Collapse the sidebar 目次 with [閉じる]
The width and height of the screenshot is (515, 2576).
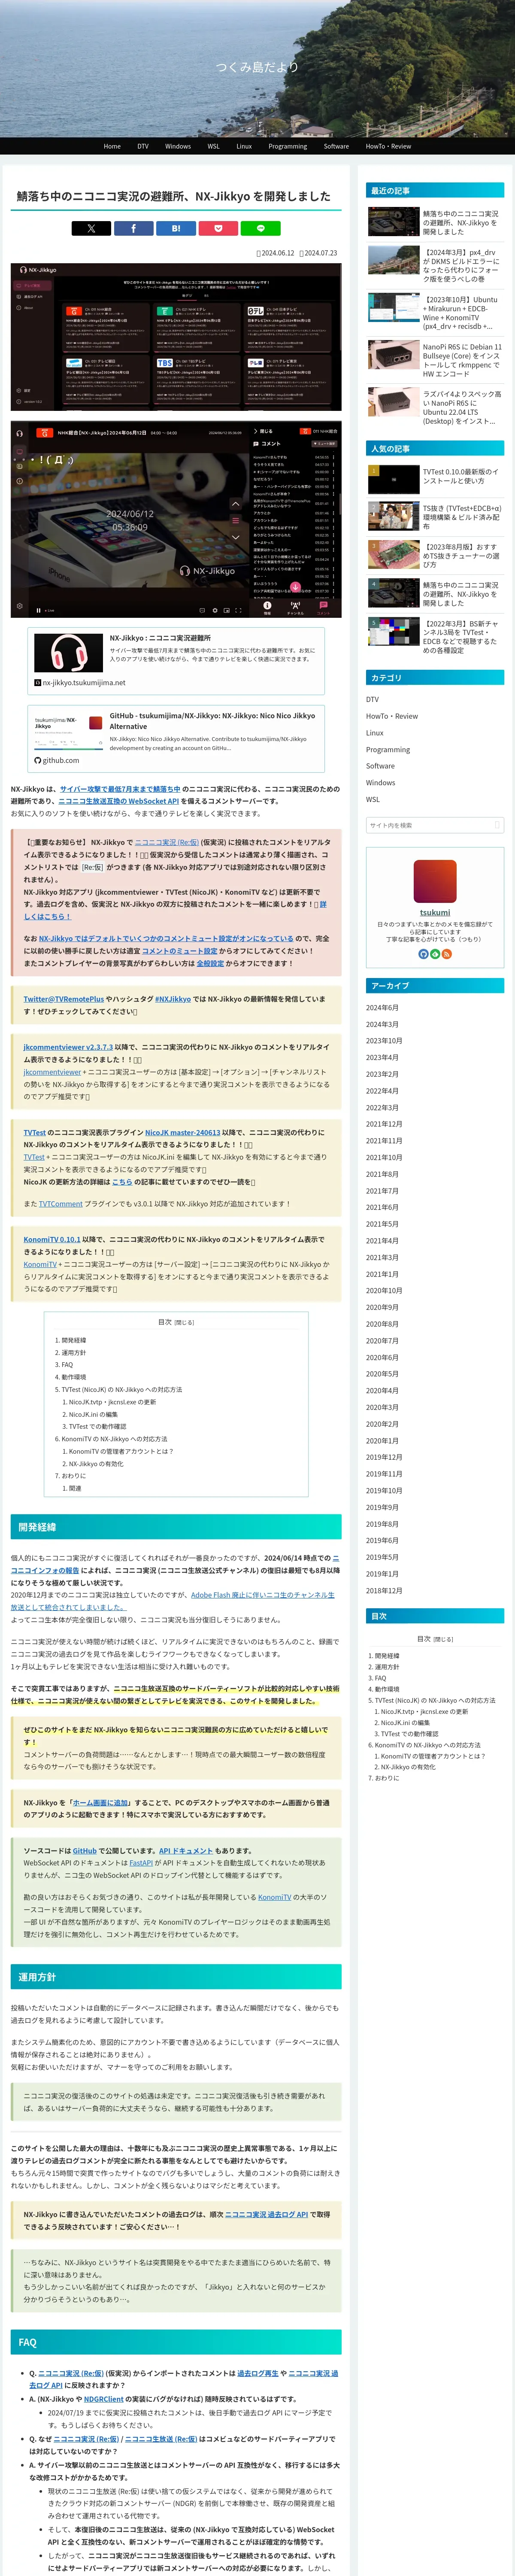click(442, 1639)
